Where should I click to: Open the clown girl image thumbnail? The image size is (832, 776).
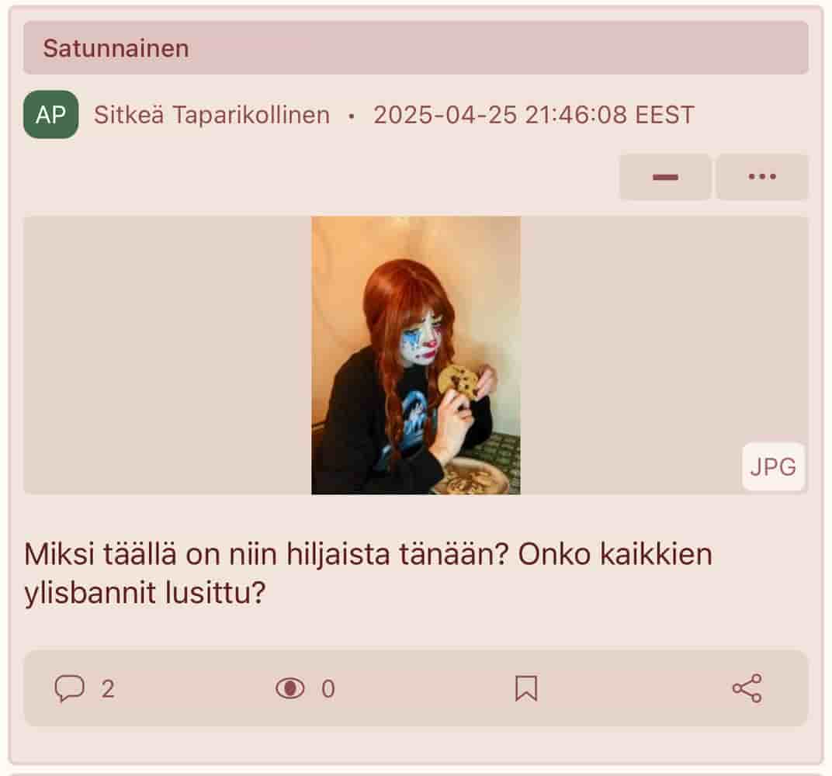coord(415,355)
